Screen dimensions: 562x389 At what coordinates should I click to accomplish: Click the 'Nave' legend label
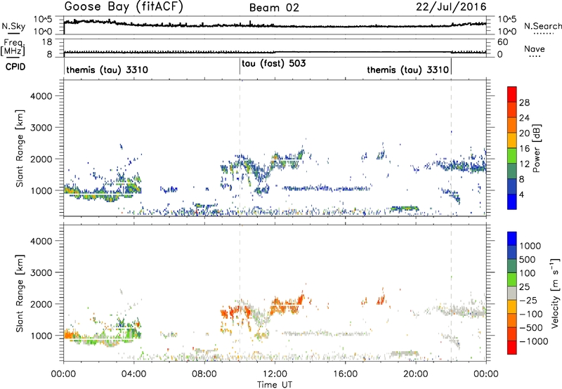[535, 48]
